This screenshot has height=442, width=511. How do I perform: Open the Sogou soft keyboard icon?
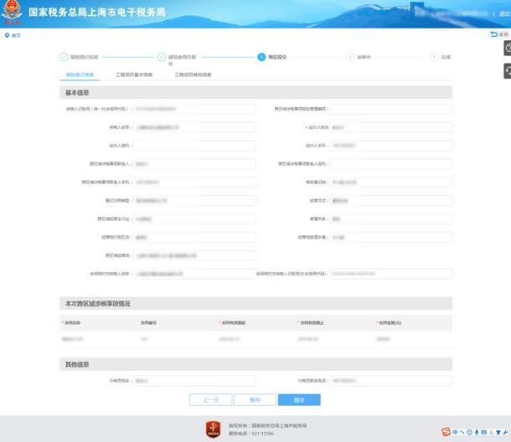pyautogui.click(x=484, y=432)
